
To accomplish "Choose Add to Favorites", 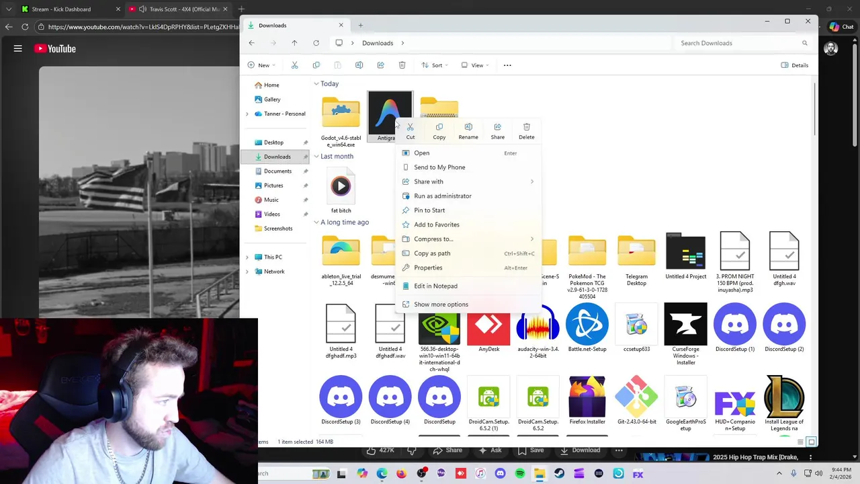I will pos(468,225).
